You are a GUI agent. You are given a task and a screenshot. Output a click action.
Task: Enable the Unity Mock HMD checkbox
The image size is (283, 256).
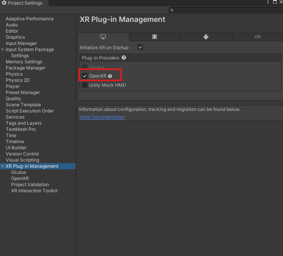[x=85, y=85]
